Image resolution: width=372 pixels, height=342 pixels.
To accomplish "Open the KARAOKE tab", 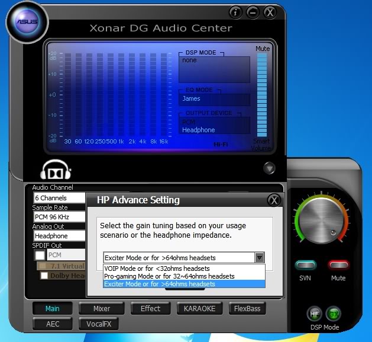I will (x=199, y=308).
